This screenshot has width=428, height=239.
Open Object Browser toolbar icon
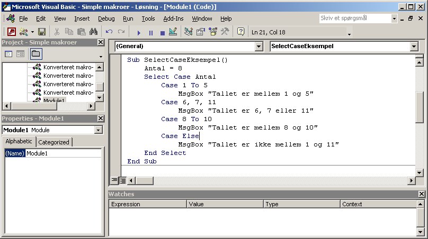213,32
